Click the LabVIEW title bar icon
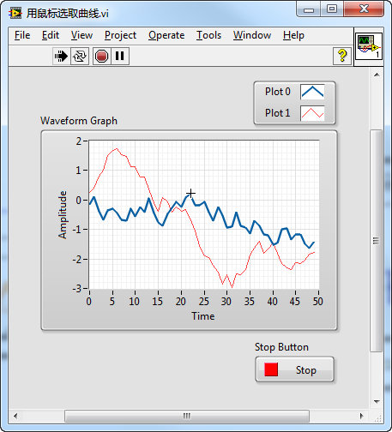 tap(15, 13)
